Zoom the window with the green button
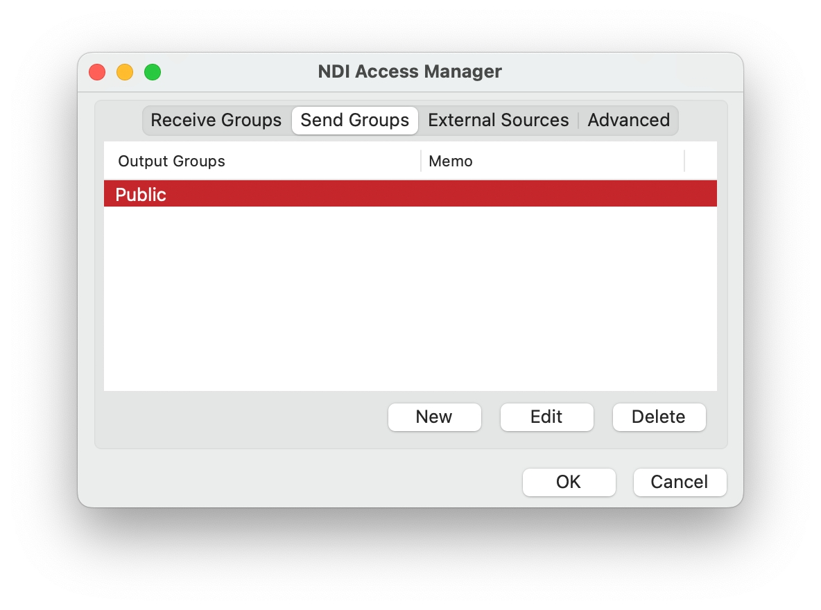The height and width of the screenshot is (610, 821). pos(153,71)
